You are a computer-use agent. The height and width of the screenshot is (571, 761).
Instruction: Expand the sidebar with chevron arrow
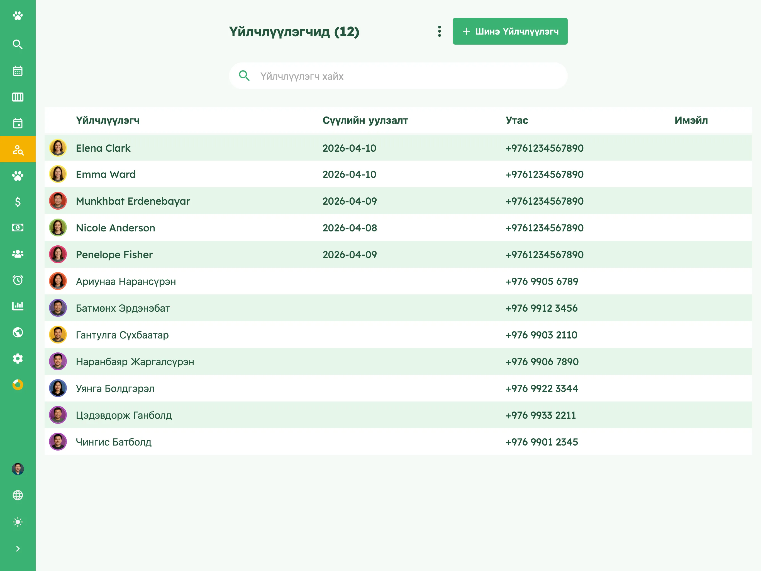click(18, 549)
